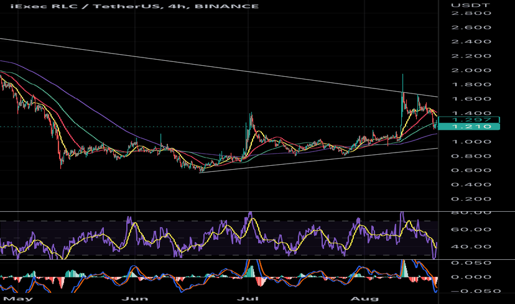Click the RSI 60.00 axis value
The width and height of the screenshot is (515, 304).
[x=471, y=229]
